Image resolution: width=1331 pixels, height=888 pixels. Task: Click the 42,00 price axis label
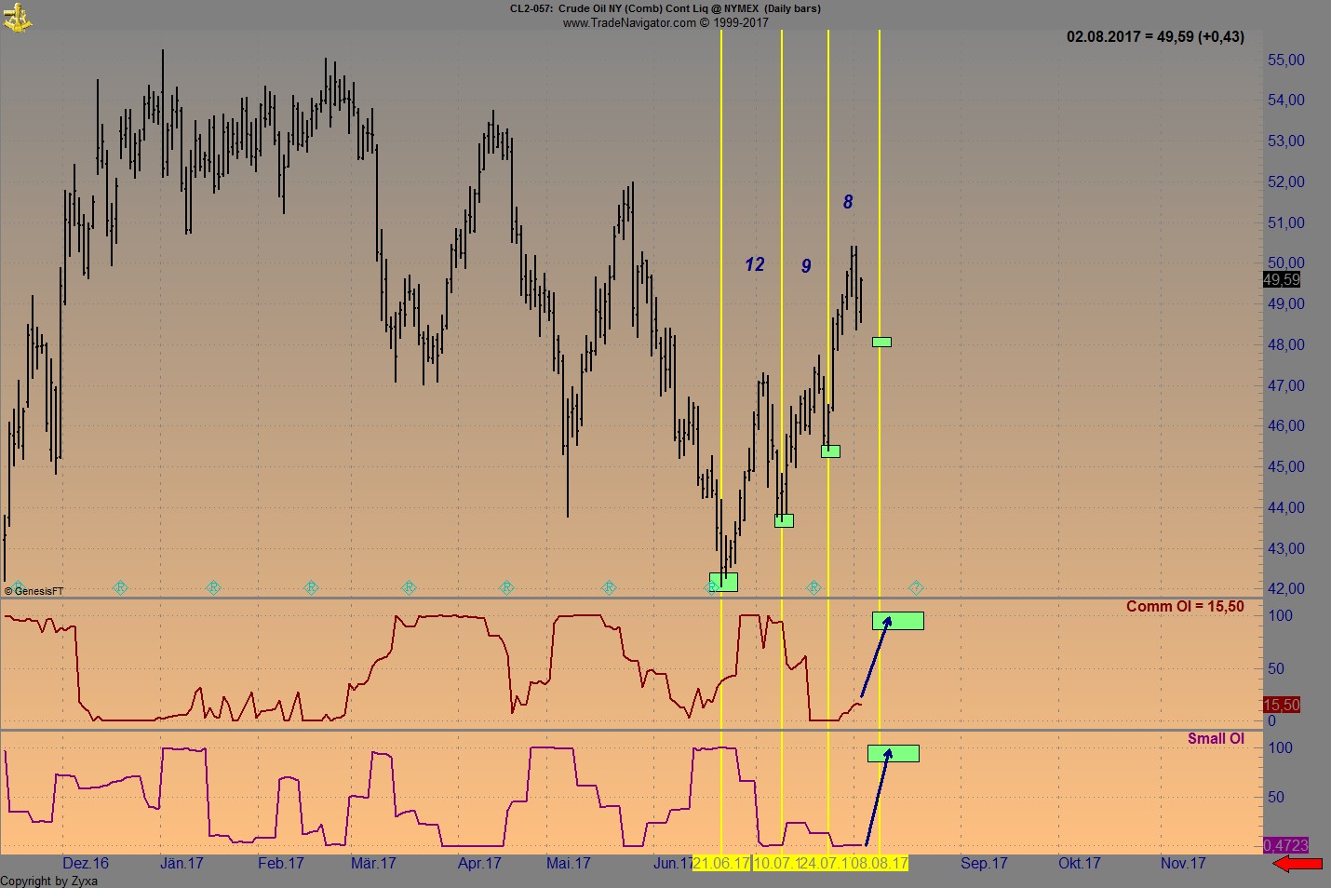1286,589
